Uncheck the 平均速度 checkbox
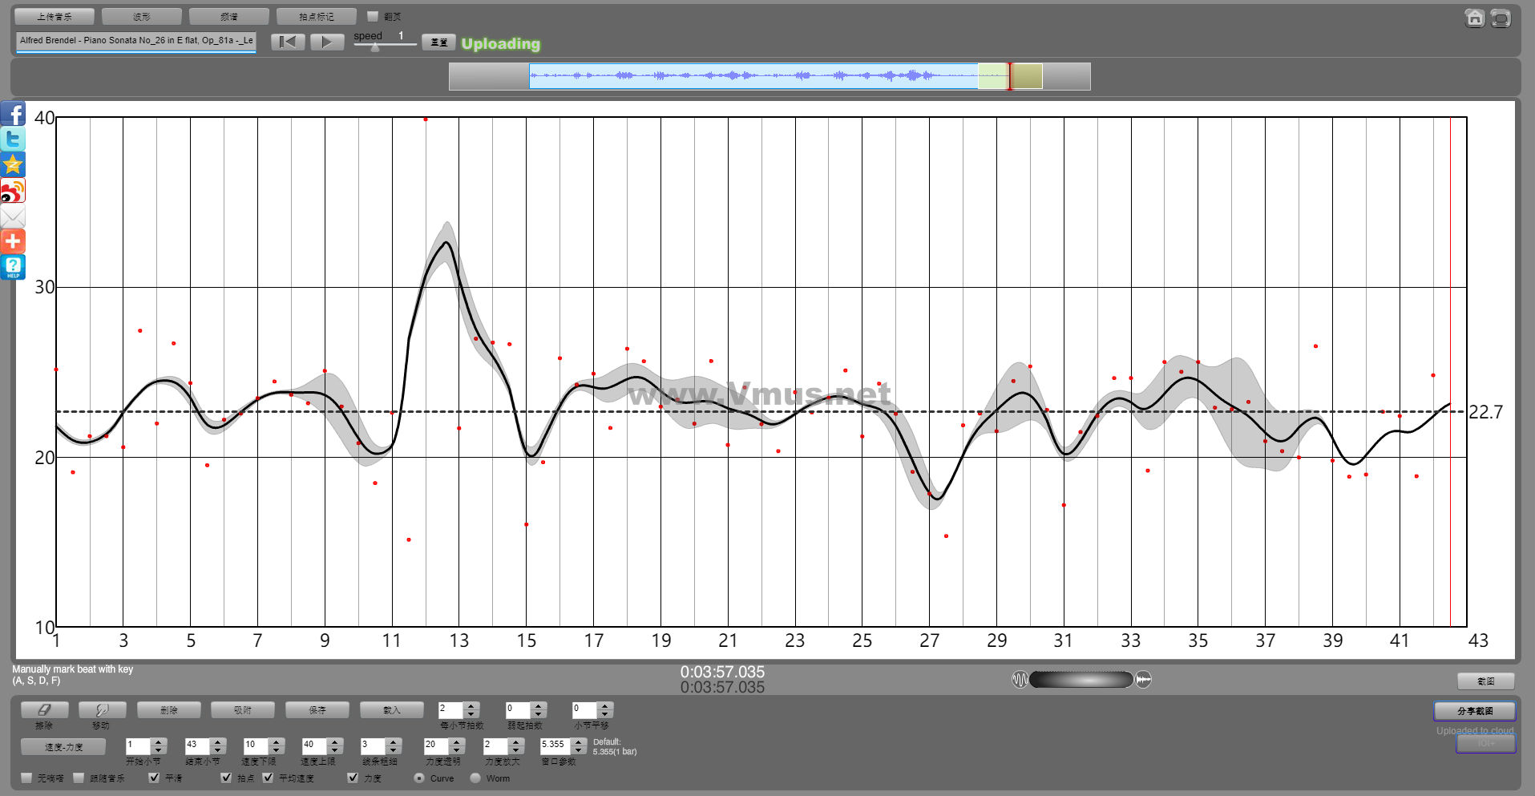This screenshot has height=796, width=1535. tap(269, 778)
